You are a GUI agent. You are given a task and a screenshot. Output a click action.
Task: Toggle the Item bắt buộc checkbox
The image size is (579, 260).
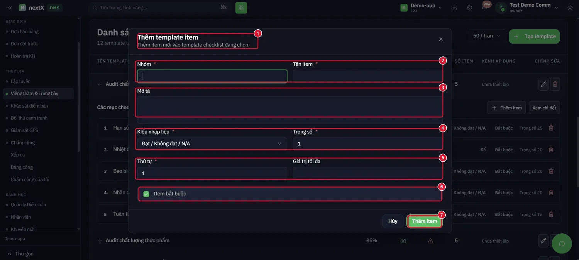[146, 194]
